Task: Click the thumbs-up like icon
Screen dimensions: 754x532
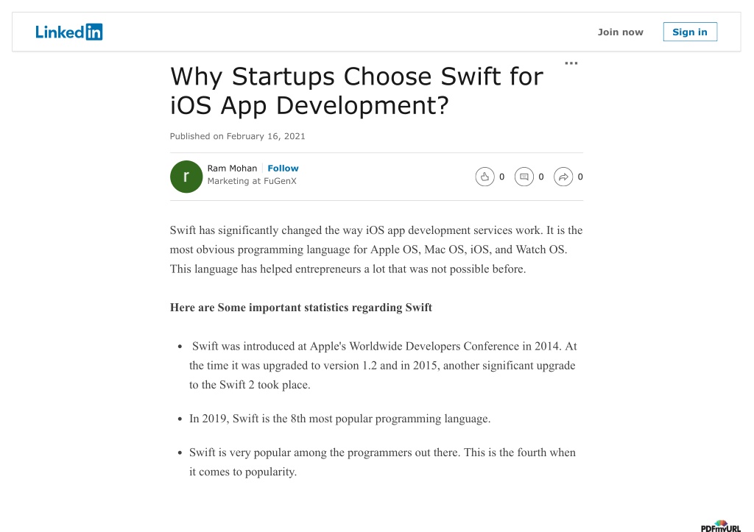Action: pos(485,177)
